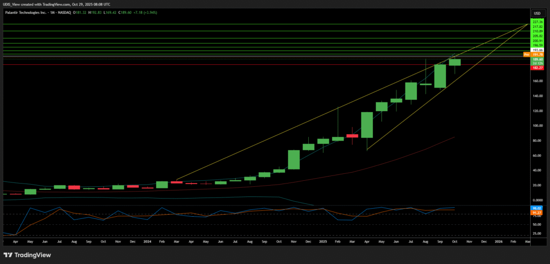Viewport: 550px width, 264px height.
Task: Click the white 193.66 price label
Action: (538, 50)
